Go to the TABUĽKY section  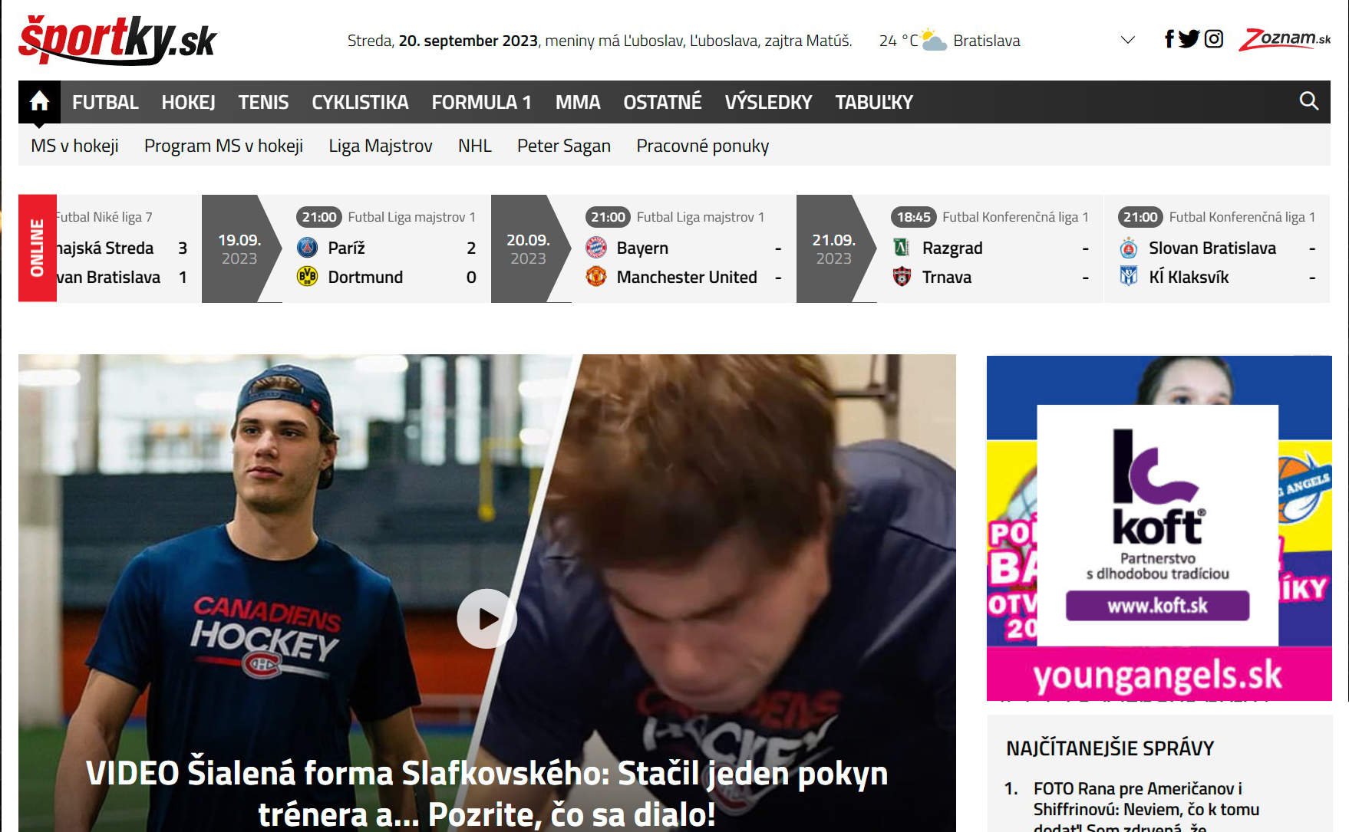[874, 102]
